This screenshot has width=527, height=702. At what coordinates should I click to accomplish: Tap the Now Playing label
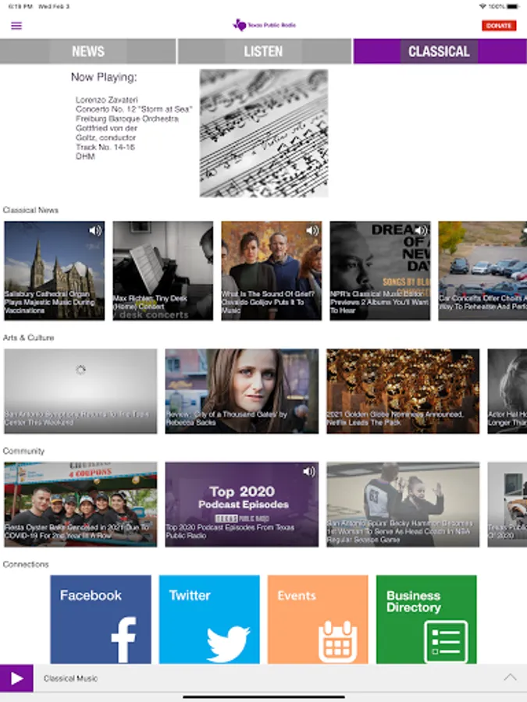tap(104, 77)
